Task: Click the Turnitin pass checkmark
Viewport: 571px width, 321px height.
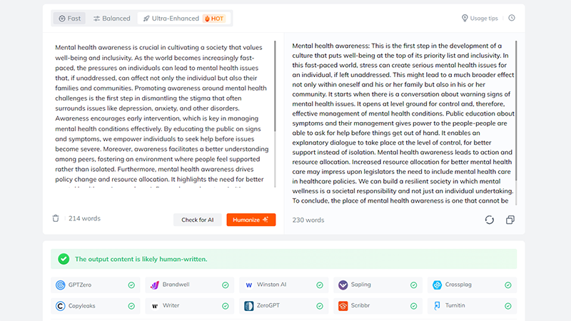Action: point(507,306)
